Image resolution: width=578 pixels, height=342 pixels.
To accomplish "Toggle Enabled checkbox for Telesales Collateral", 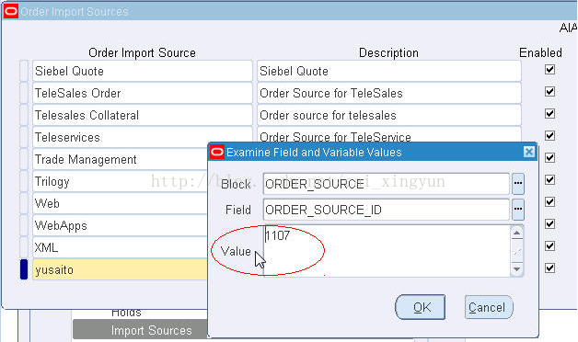I will point(549,114).
